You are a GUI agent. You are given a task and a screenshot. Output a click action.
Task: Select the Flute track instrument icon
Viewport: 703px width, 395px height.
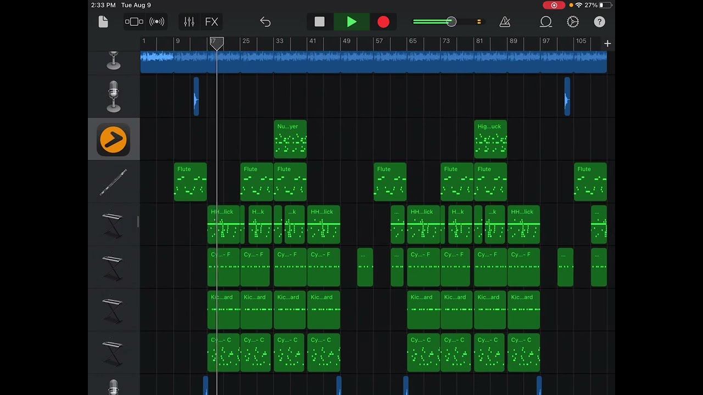click(114, 182)
